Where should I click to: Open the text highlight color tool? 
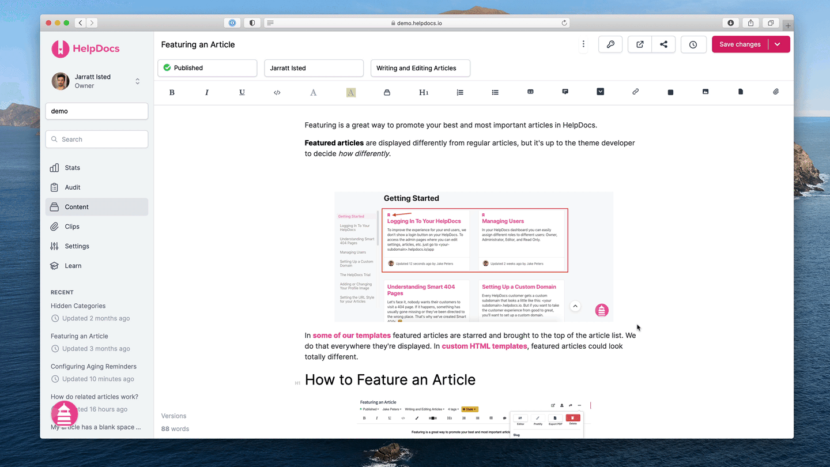pos(350,92)
